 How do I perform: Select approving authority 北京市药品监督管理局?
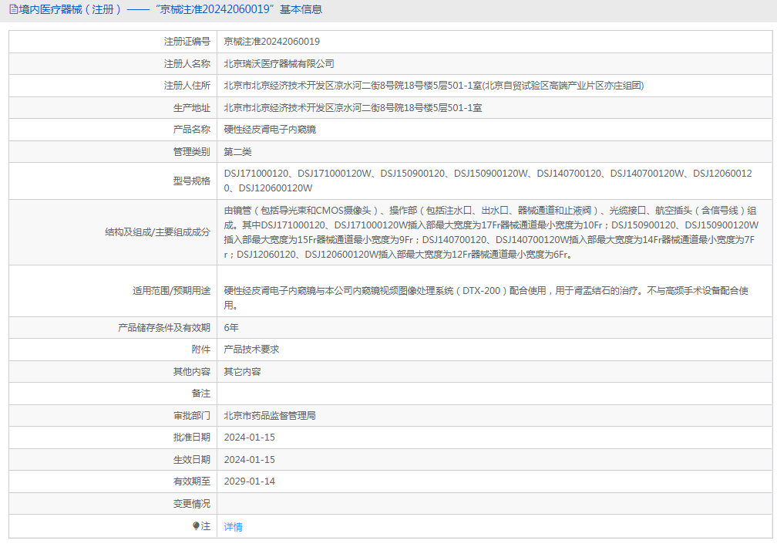click(270, 416)
